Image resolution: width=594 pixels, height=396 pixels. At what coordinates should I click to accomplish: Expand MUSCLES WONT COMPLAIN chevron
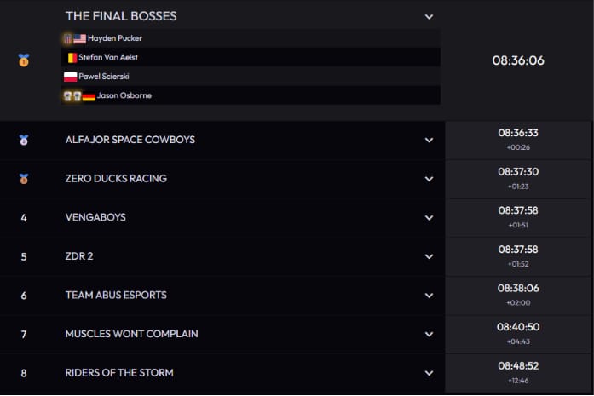429,335
